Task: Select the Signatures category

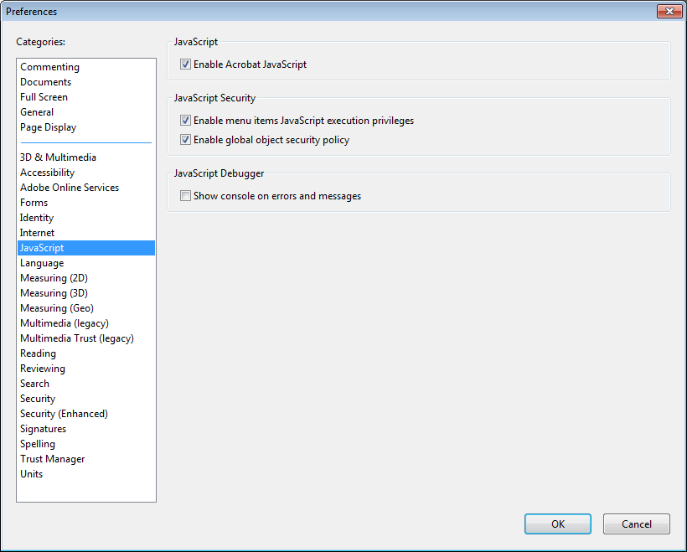Action: [x=86, y=429]
